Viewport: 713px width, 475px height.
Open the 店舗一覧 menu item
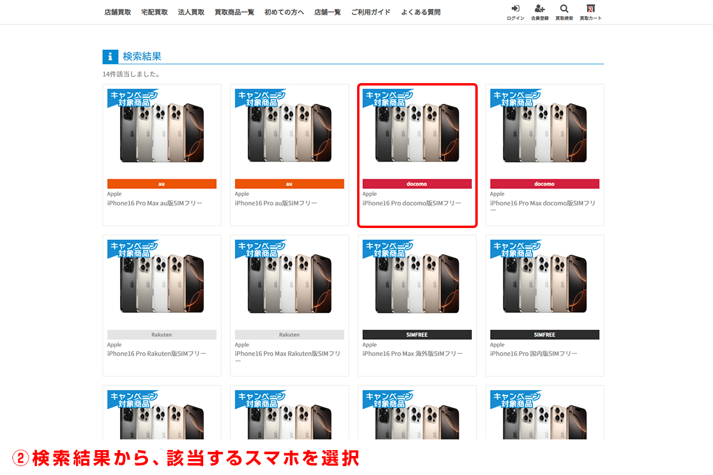[x=327, y=11]
